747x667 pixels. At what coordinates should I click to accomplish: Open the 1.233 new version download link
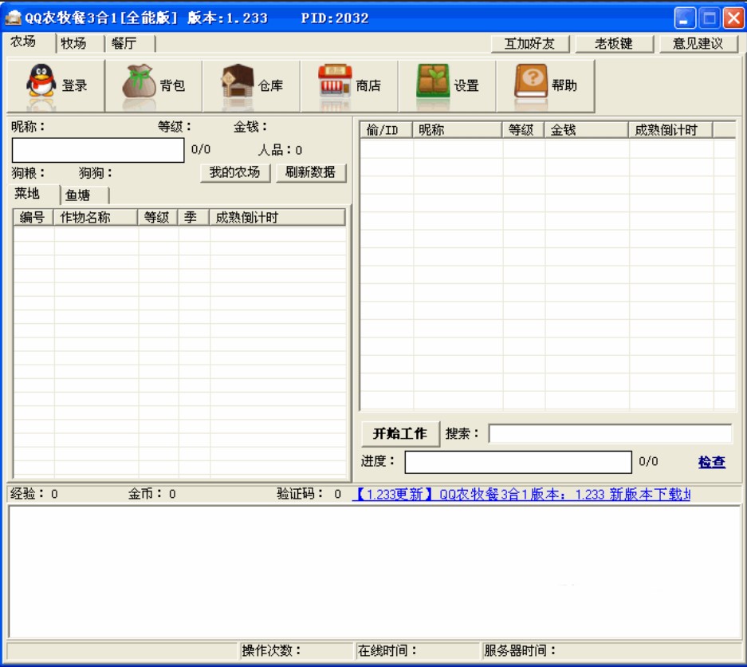click(542, 494)
